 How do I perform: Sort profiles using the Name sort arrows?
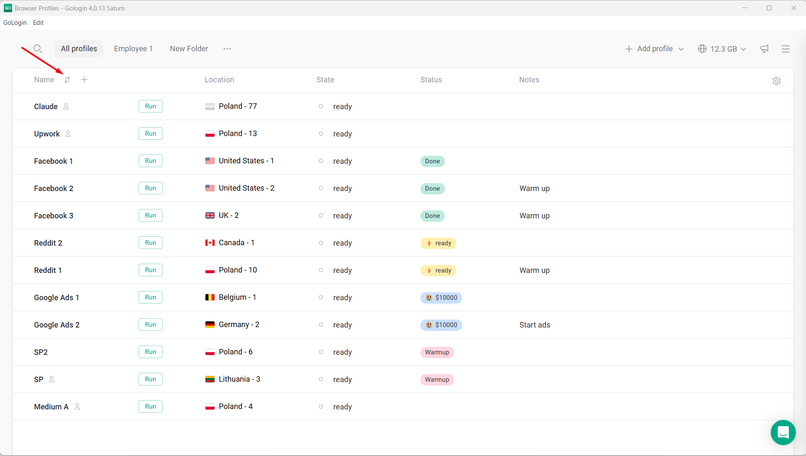(x=67, y=79)
